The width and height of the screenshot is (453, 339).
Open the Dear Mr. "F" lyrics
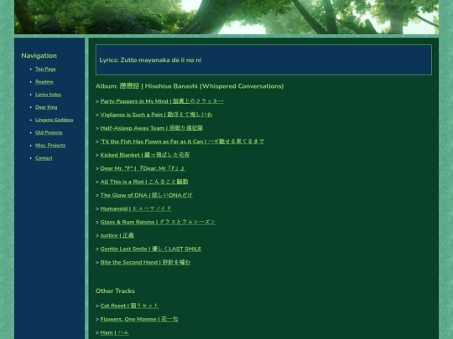coord(143,168)
